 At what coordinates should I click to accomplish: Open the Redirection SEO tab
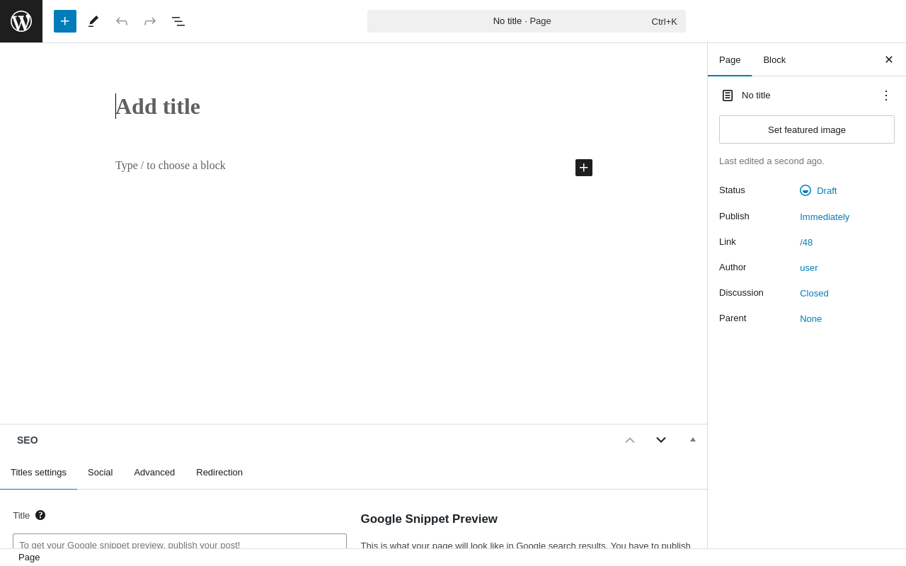point(219,472)
